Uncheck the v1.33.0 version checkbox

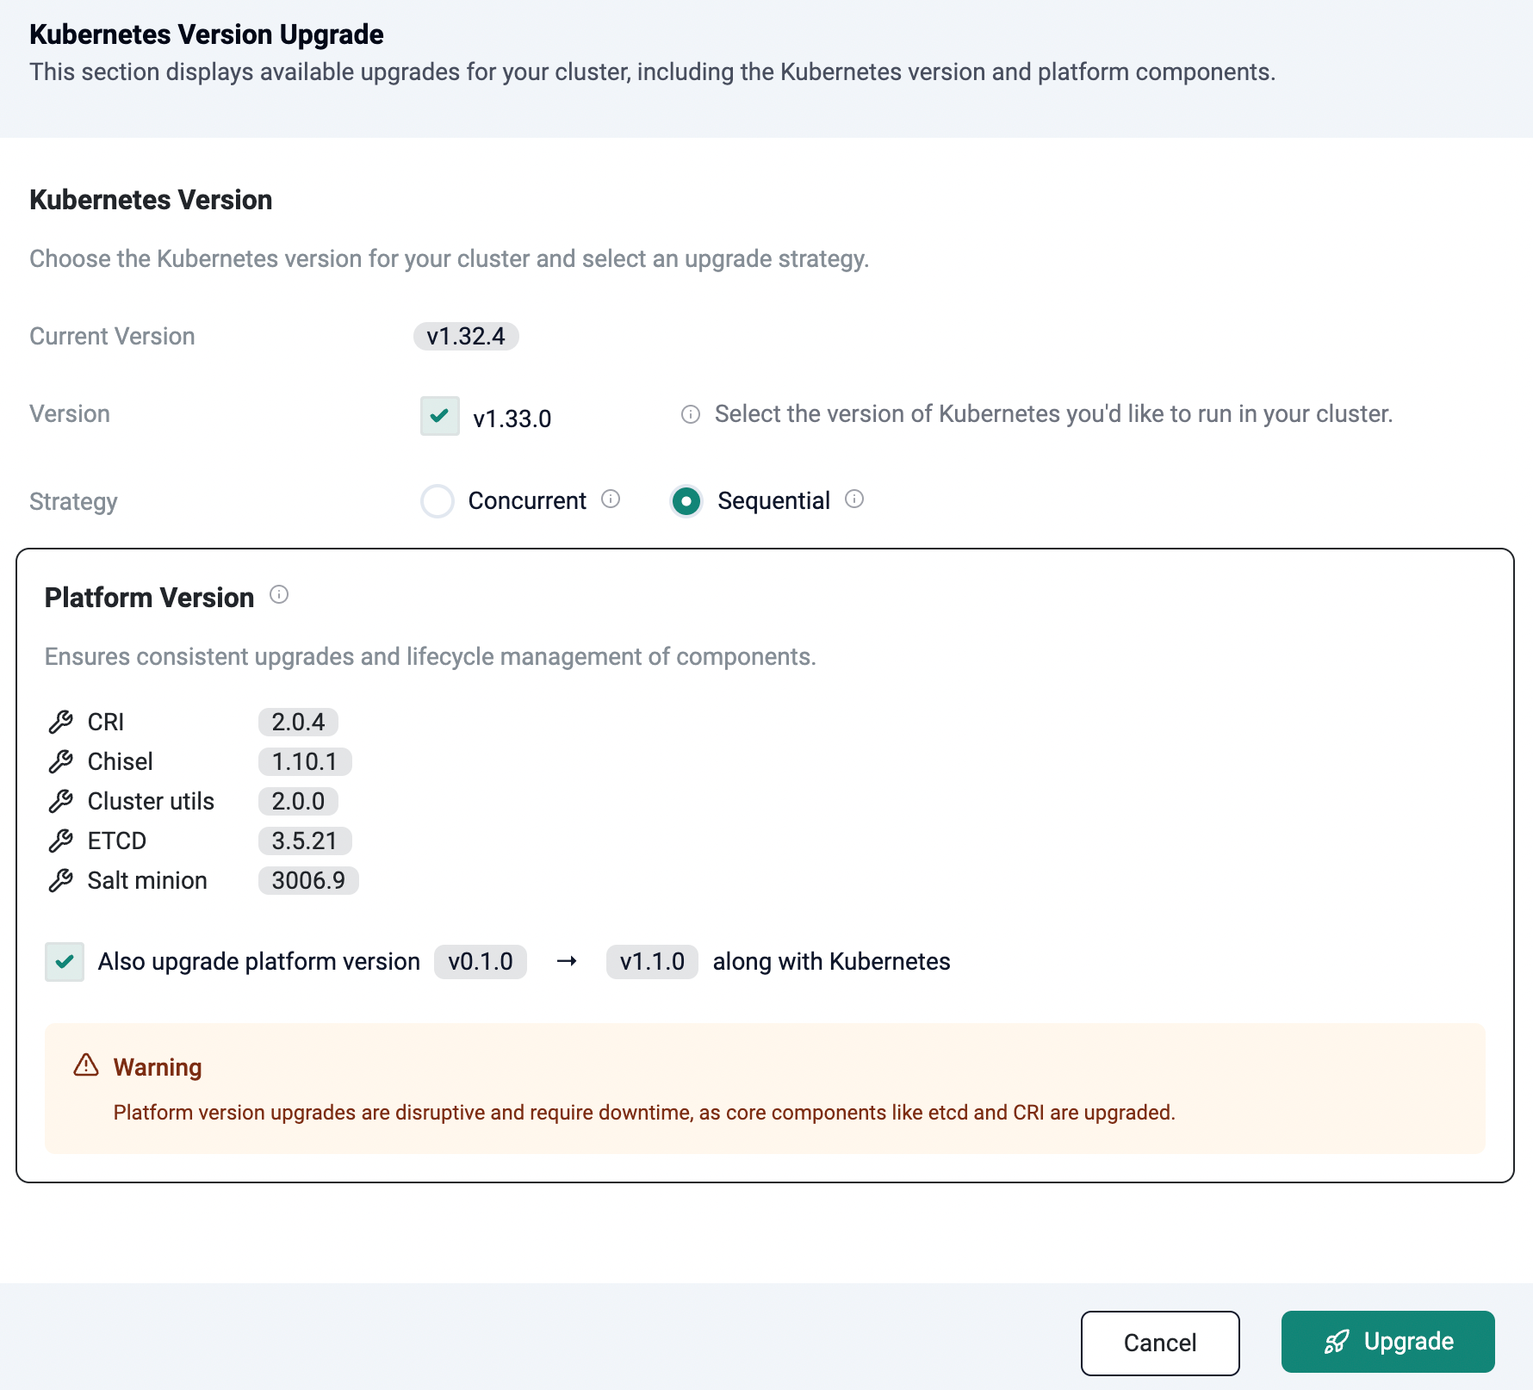click(440, 416)
